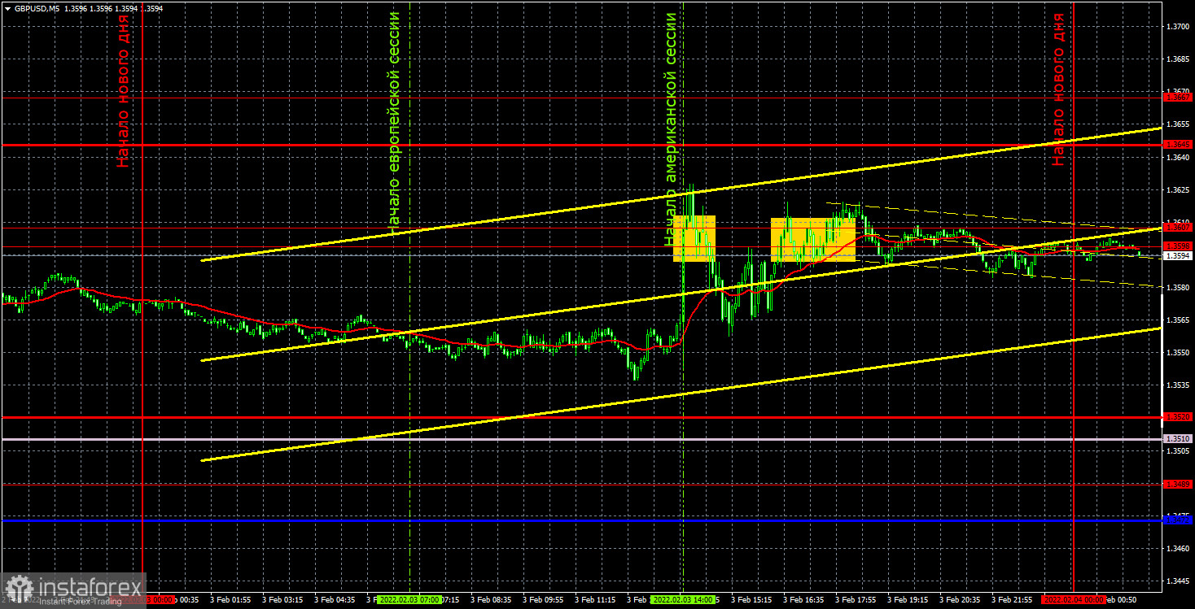Click the '3 Feb 03:15' time axis label
This screenshot has width=1195, height=609.
click(282, 600)
